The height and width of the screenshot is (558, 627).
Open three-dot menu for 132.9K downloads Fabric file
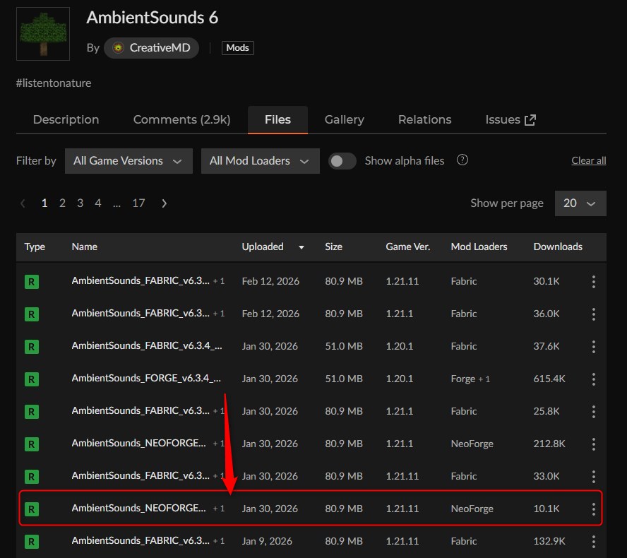593,541
